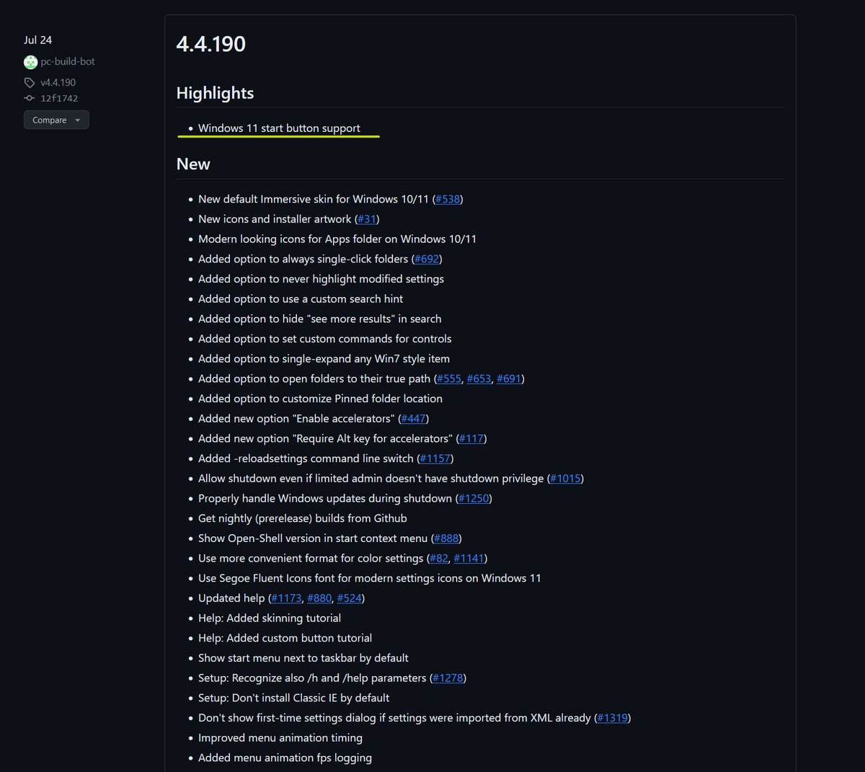The width and height of the screenshot is (865, 772).
Task: Open the Compare dropdown
Action: 56,120
